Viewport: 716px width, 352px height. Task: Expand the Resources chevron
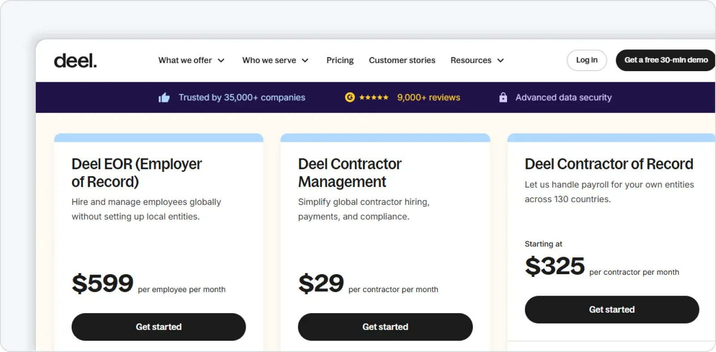pyautogui.click(x=501, y=60)
